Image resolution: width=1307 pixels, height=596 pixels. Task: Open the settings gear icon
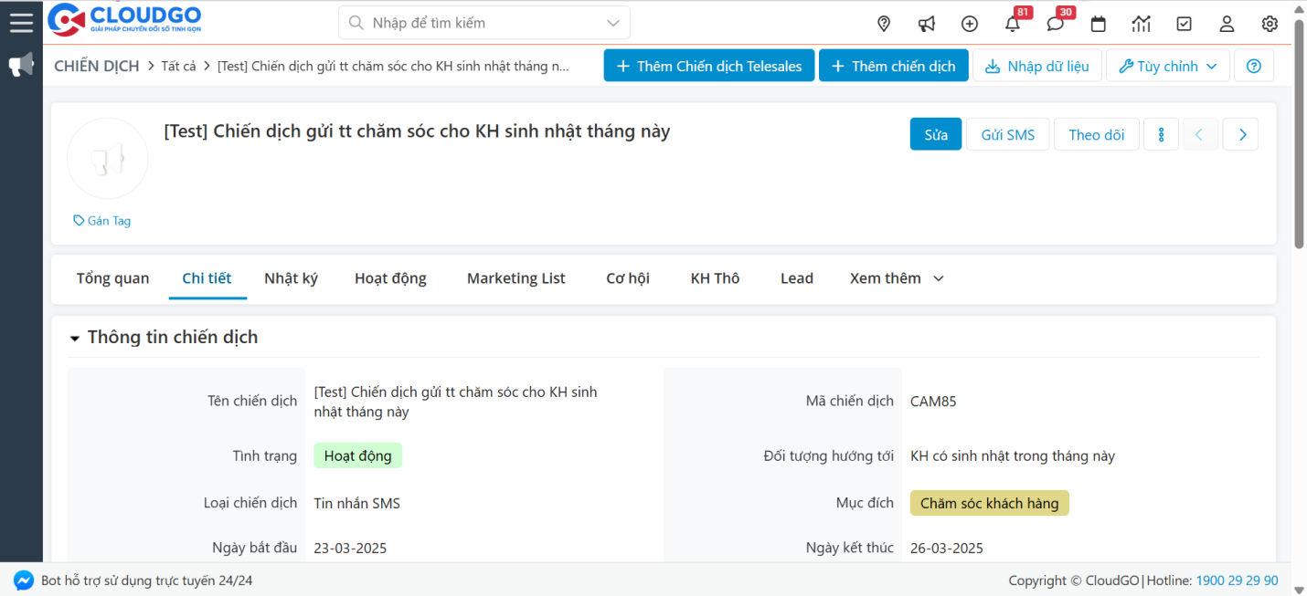(x=1270, y=24)
